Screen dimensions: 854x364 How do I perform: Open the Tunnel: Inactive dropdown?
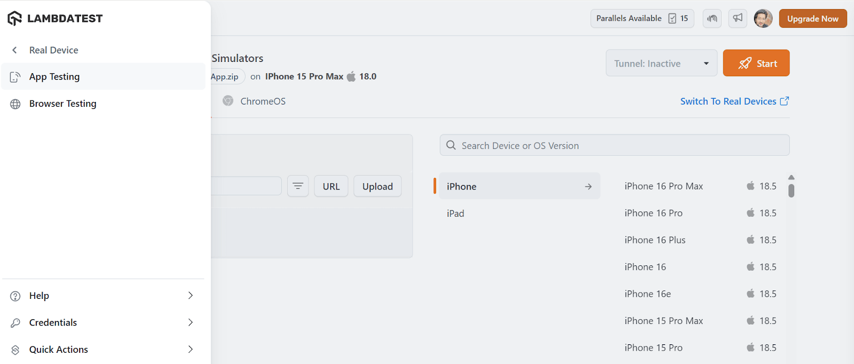(x=661, y=64)
